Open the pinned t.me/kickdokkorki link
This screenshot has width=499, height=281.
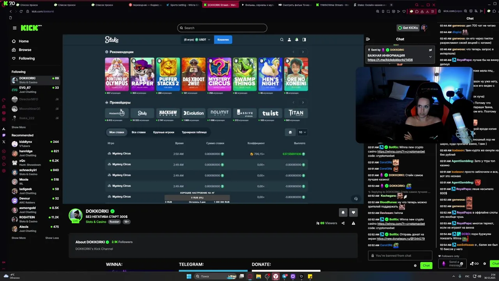(x=390, y=60)
